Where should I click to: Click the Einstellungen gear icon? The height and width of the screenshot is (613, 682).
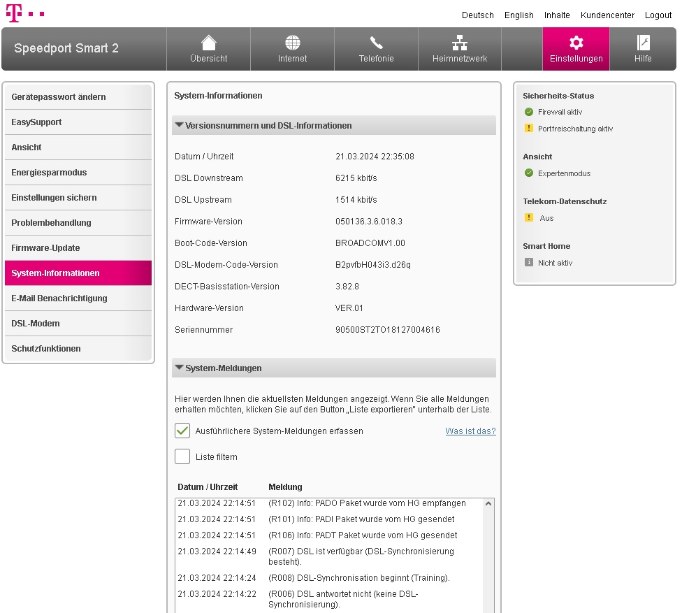coord(576,43)
